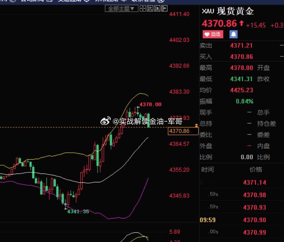Click the 4370.86 current price label

click(183, 131)
